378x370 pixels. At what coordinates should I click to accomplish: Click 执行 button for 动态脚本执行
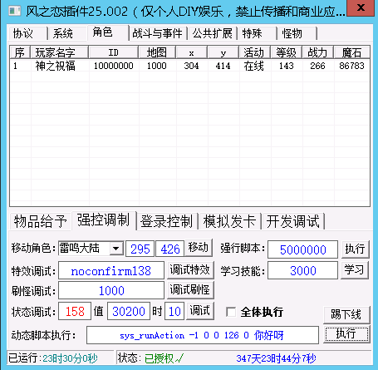tap(346, 334)
